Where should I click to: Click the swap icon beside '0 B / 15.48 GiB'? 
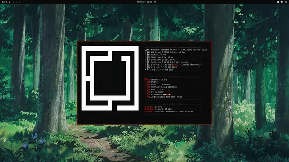(149, 70)
